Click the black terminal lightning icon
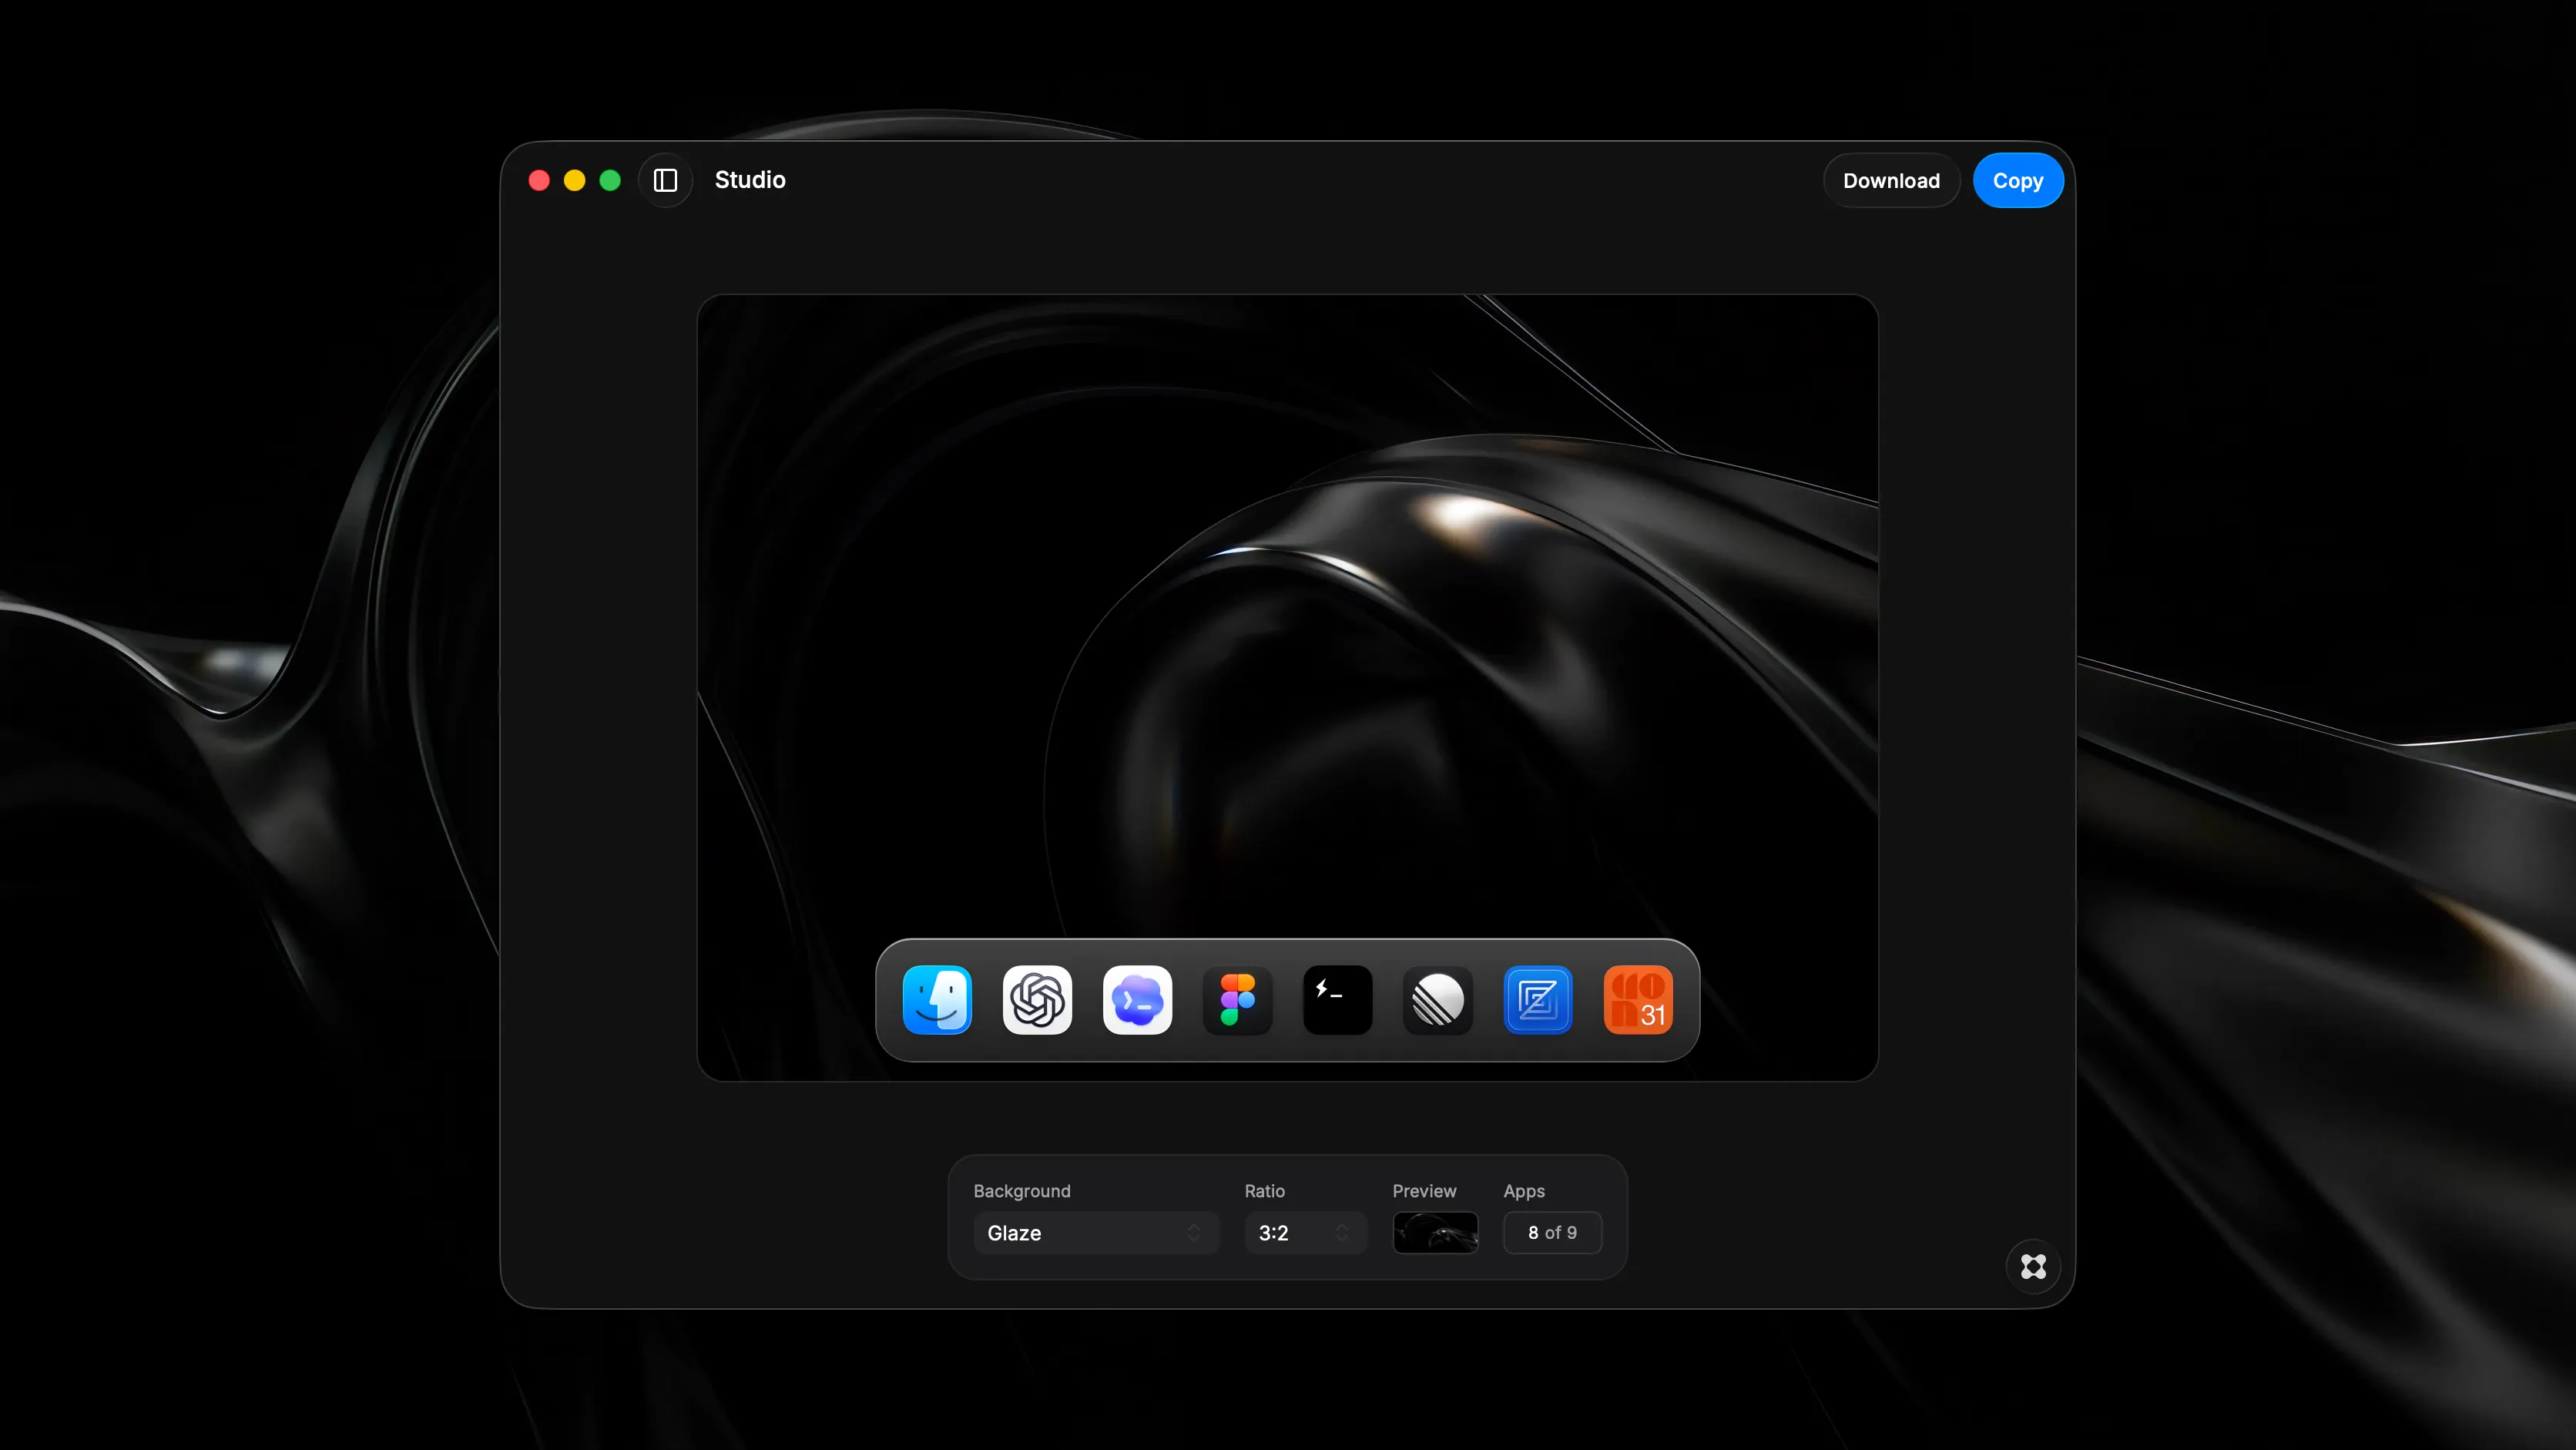This screenshot has width=2576, height=1450. [x=1337, y=999]
